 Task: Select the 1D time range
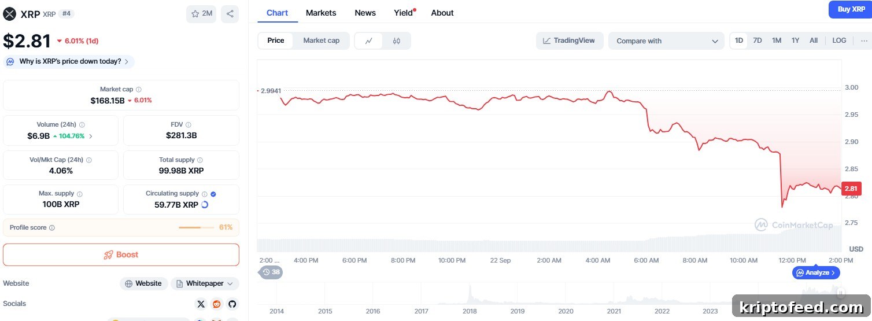(739, 40)
